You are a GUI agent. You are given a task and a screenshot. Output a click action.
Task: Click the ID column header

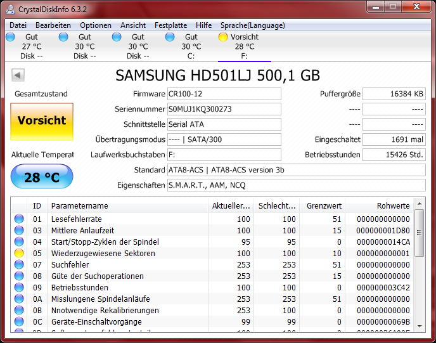pyautogui.click(x=37, y=205)
